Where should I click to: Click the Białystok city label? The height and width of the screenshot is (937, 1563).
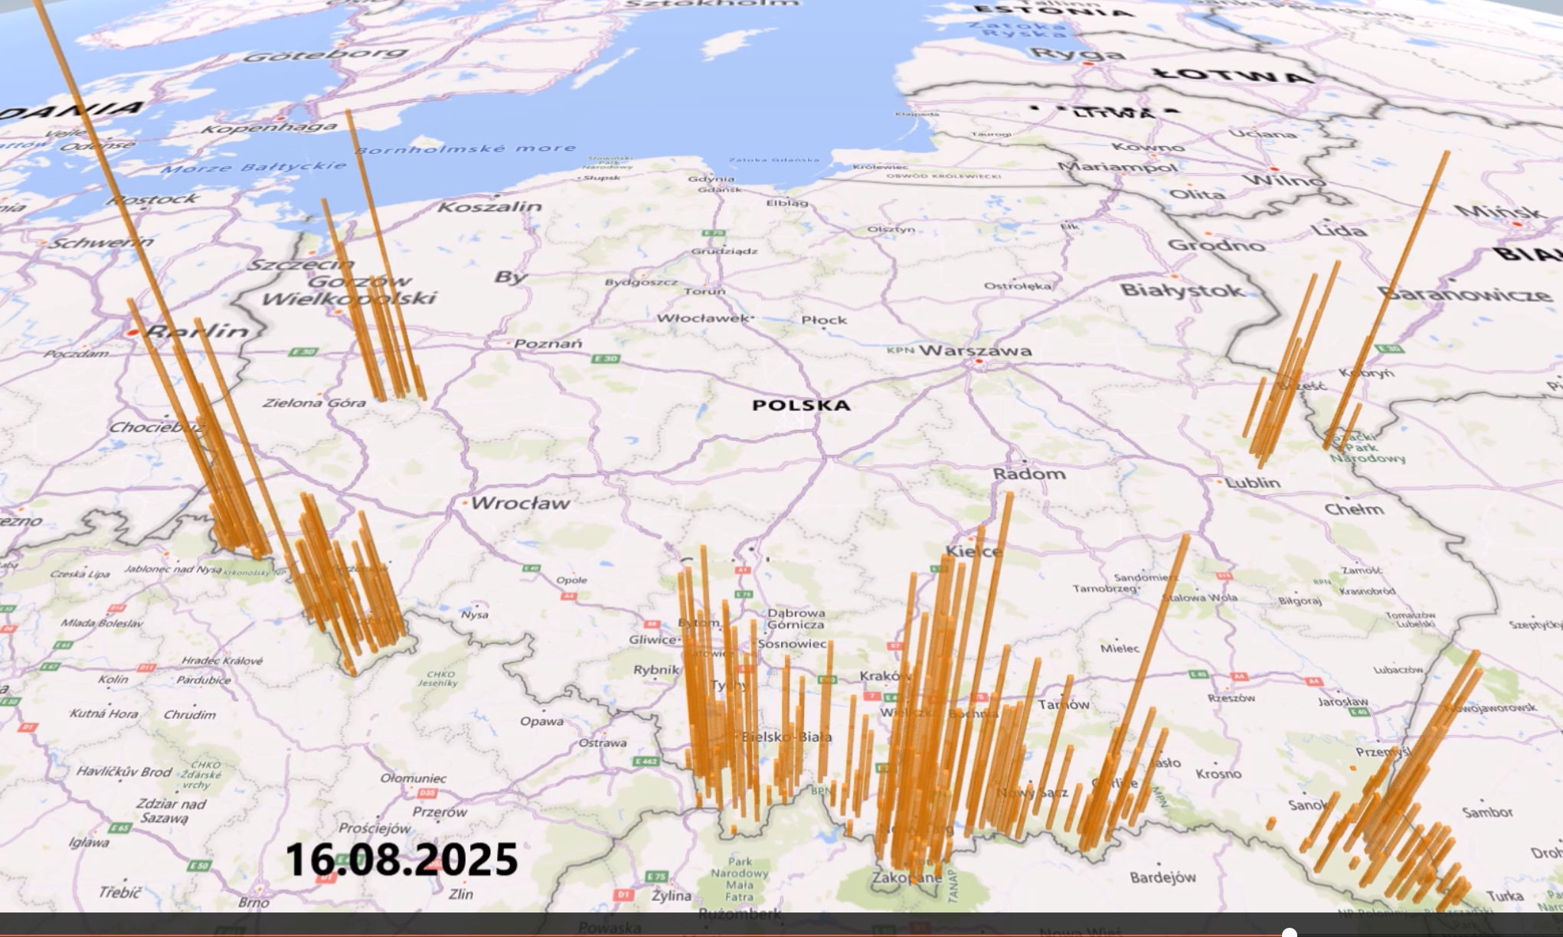pos(1182,290)
